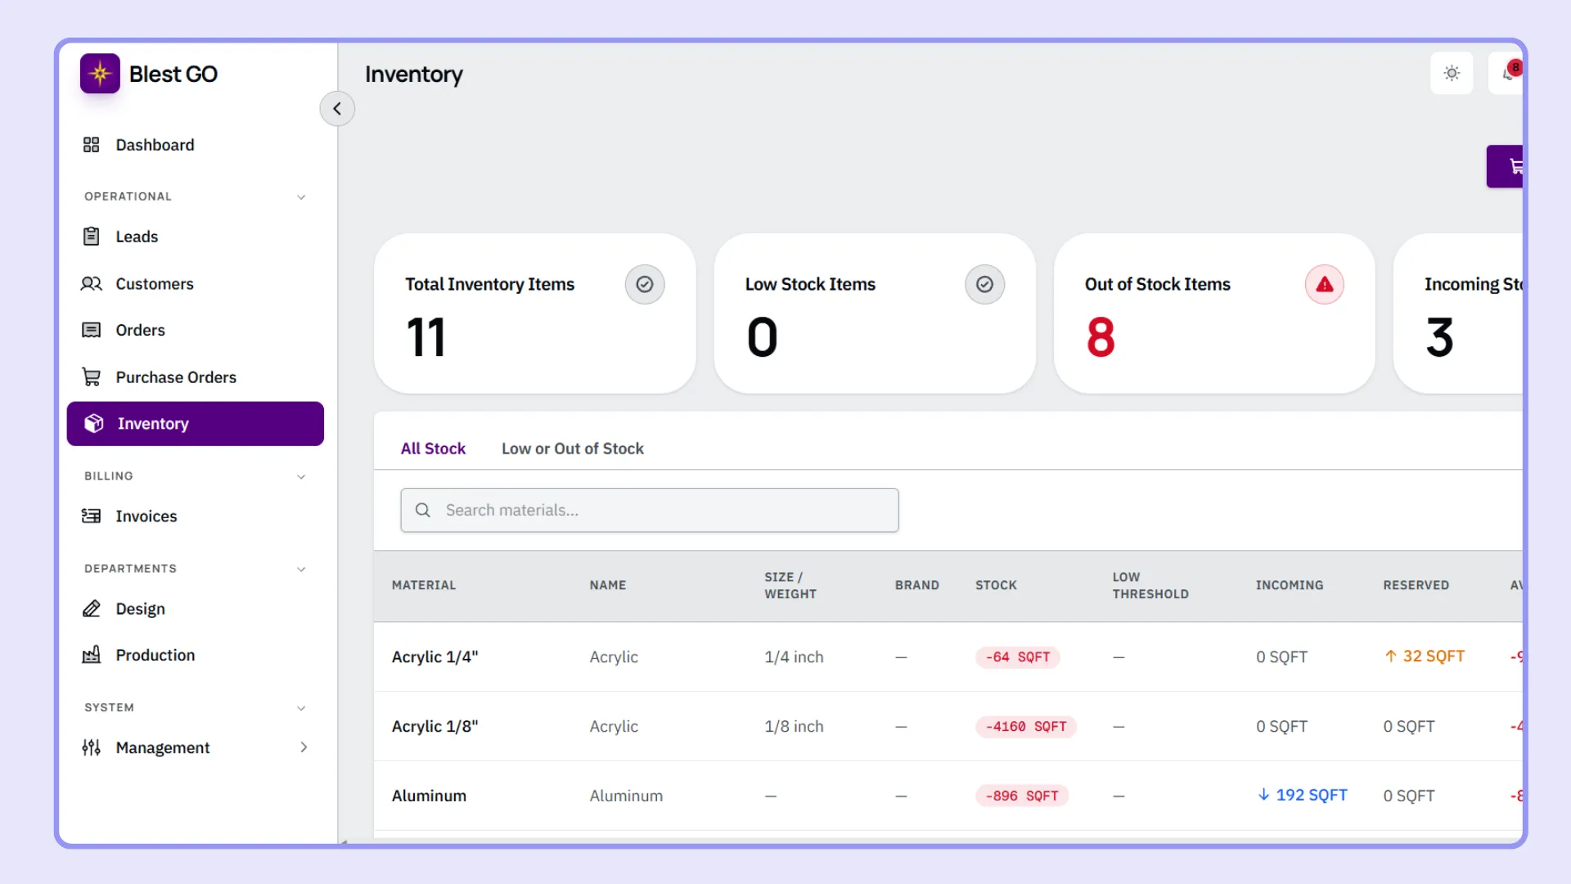Collapse the Billing section chevron
This screenshot has width=1571, height=884.
coord(301,476)
